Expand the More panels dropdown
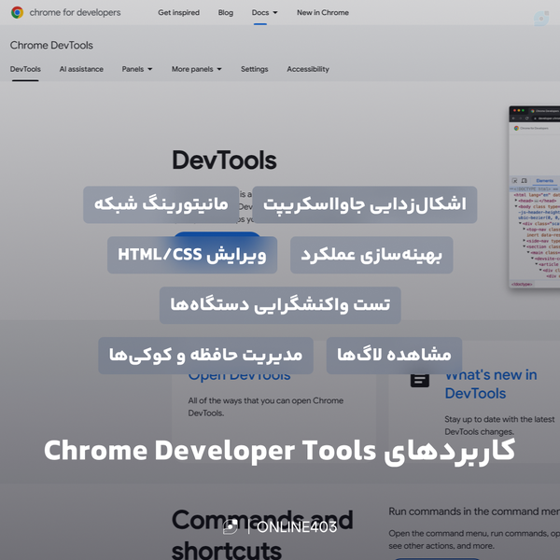 [x=196, y=69]
